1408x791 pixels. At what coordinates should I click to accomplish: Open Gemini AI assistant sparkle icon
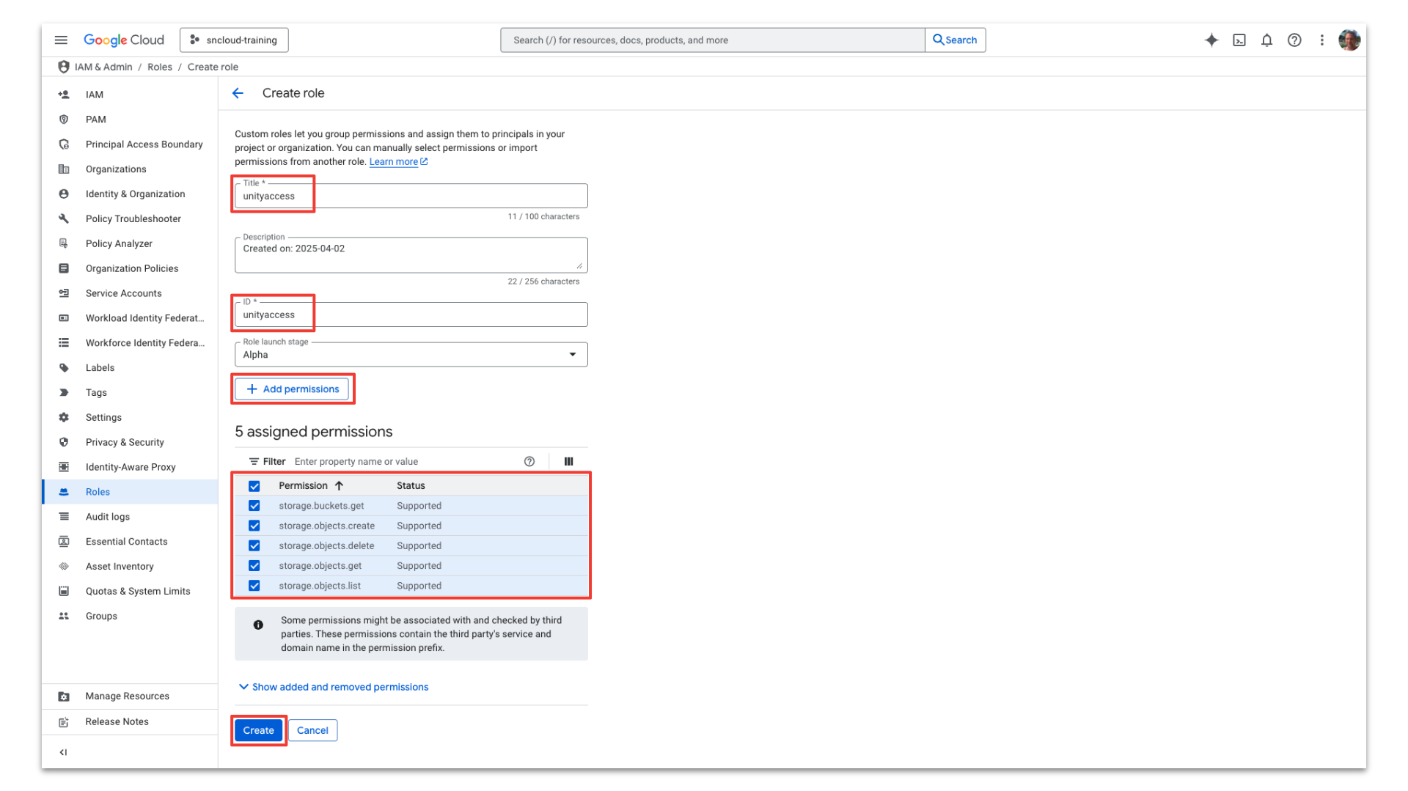1211,40
